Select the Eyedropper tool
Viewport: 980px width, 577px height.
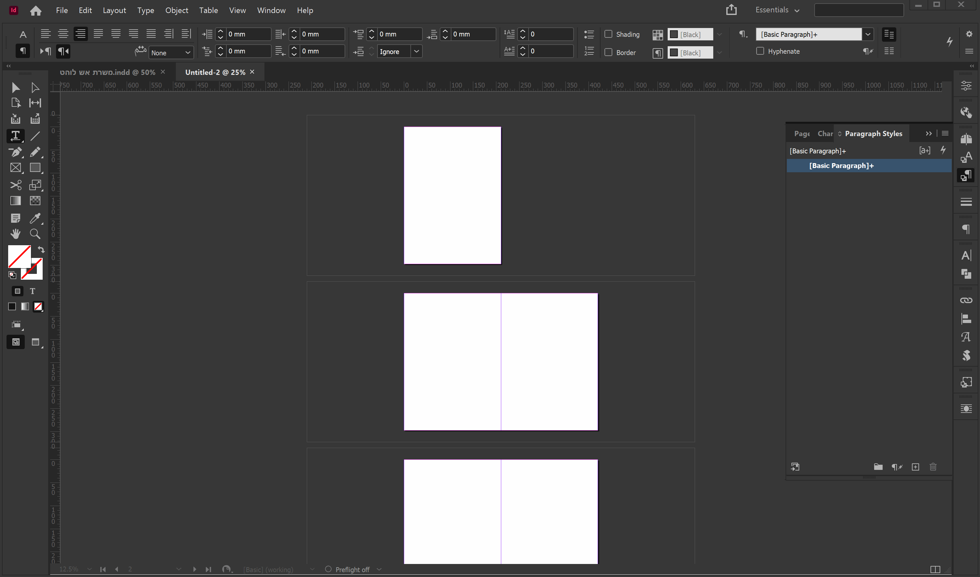pos(35,218)
